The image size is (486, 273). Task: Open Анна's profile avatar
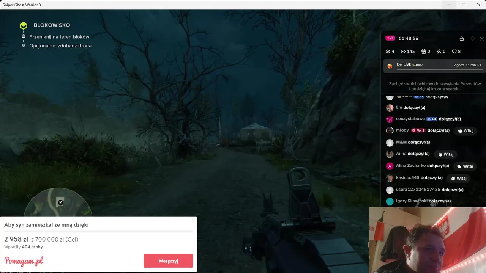(390, 154)
